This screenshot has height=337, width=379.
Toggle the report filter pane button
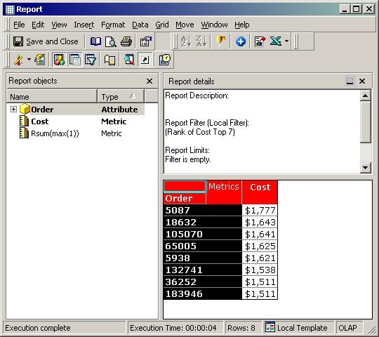click(x=91, y=60)
